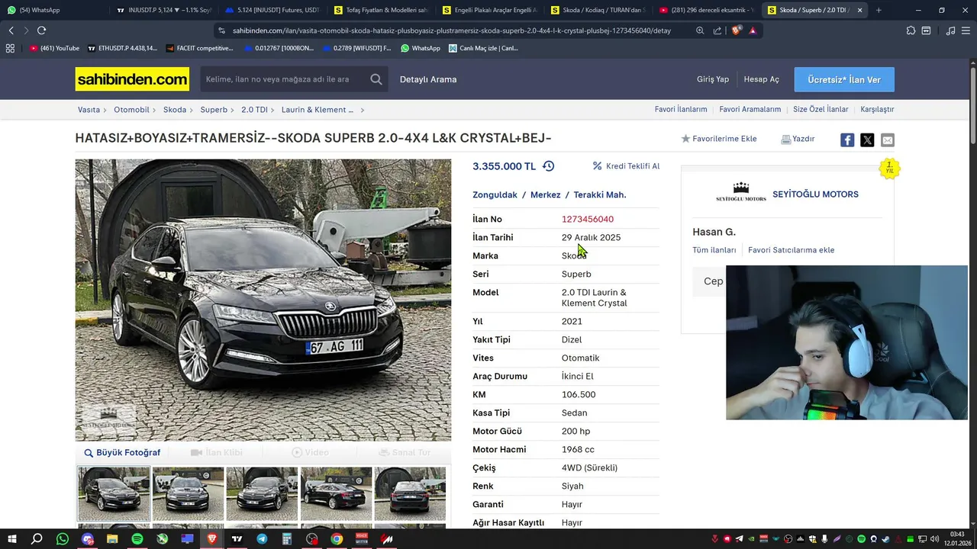This screenshot has width=977, height=549.
Task: Share listing on Facebook
Action: [x=847, y=140]
